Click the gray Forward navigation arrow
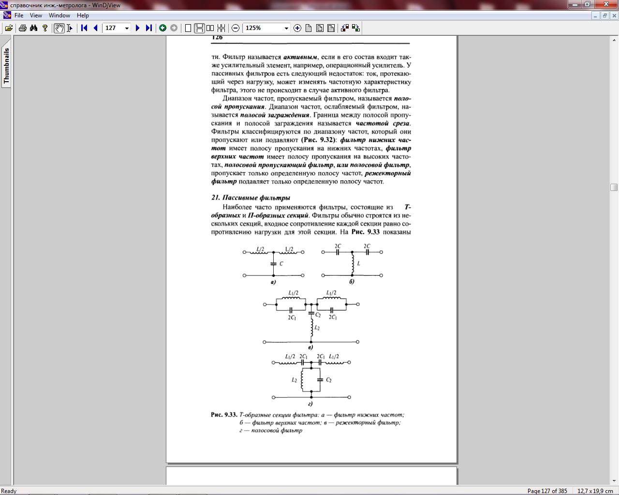619x495 pixels. 174,28
